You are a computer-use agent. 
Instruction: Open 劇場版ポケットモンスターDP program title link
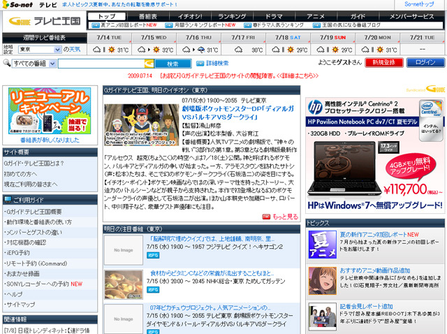[x=238, y=112]
